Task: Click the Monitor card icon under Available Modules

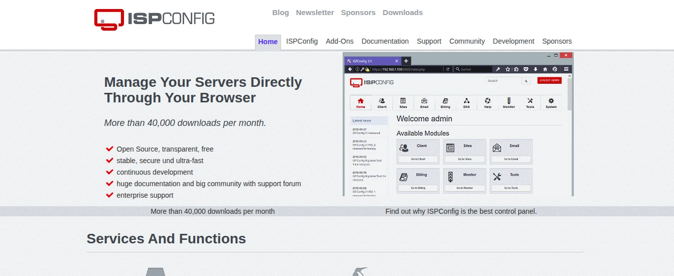Action: [x=450, y=177]
